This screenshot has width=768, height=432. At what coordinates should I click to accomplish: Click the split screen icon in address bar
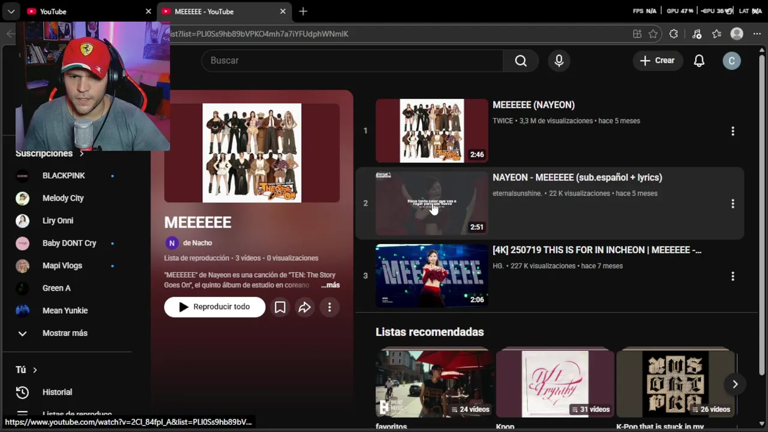point(637,34)
